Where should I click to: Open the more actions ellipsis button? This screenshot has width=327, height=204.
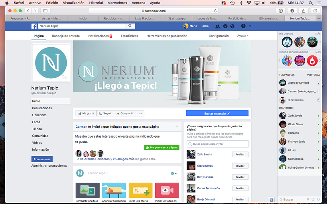140,114
